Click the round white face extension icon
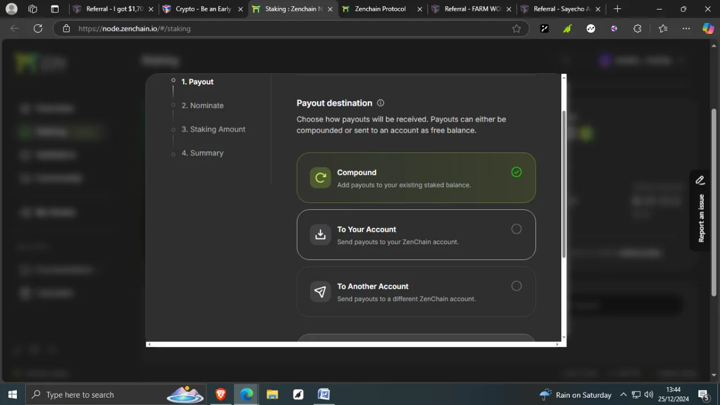This screenshot has height=405, width=720. click(x=591, y=29)
